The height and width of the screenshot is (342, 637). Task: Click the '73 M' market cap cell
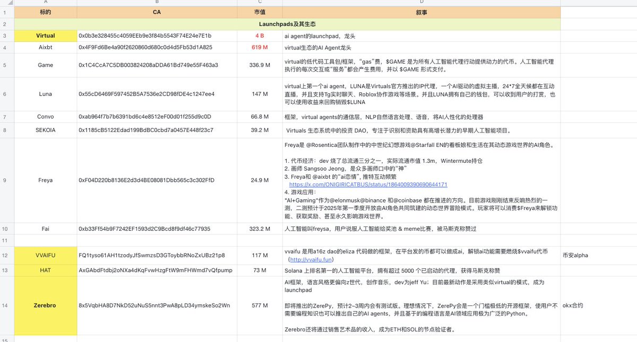tap(260, 270)
